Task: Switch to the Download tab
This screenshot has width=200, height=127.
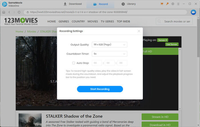Action: click(x=73, y=4)
